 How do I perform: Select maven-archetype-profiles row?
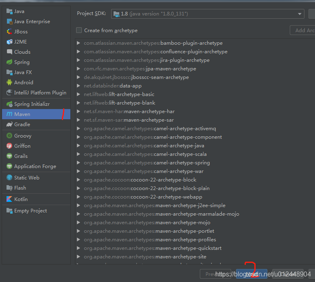(195, 240)
